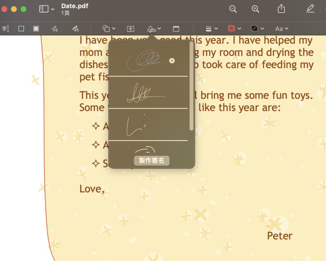The image size is (326, 261).
Task: Toggle the sidebar view button
Action: pyautogui.click(x=44, y=9)
